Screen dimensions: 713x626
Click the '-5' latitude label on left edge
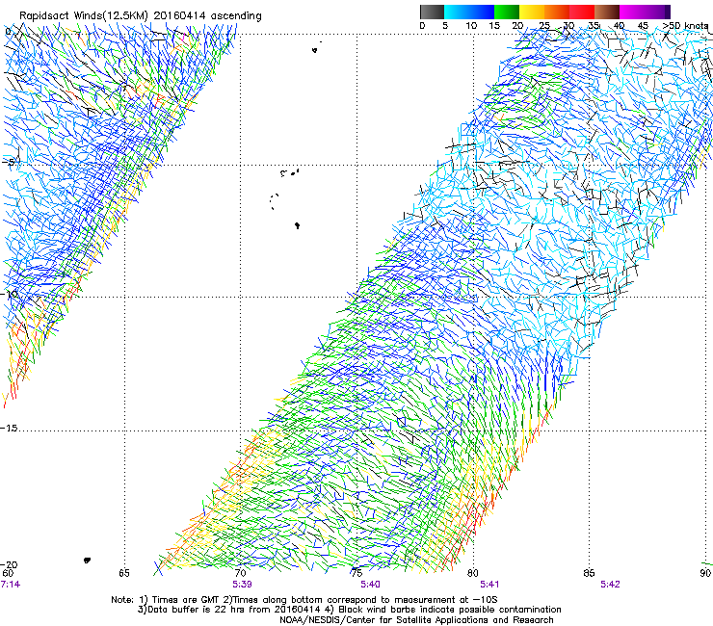(8, 162)
